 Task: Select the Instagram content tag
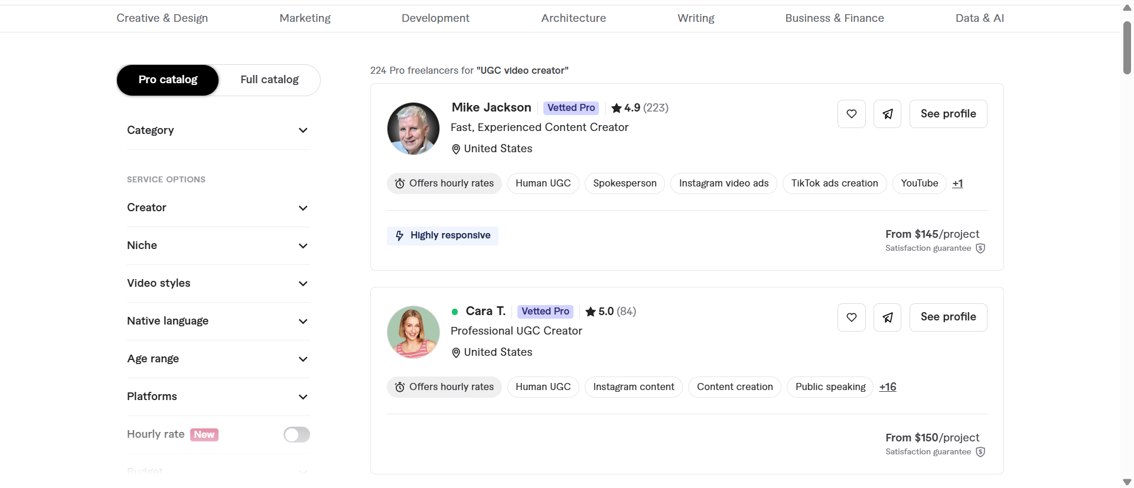click(x=634, y=387)
